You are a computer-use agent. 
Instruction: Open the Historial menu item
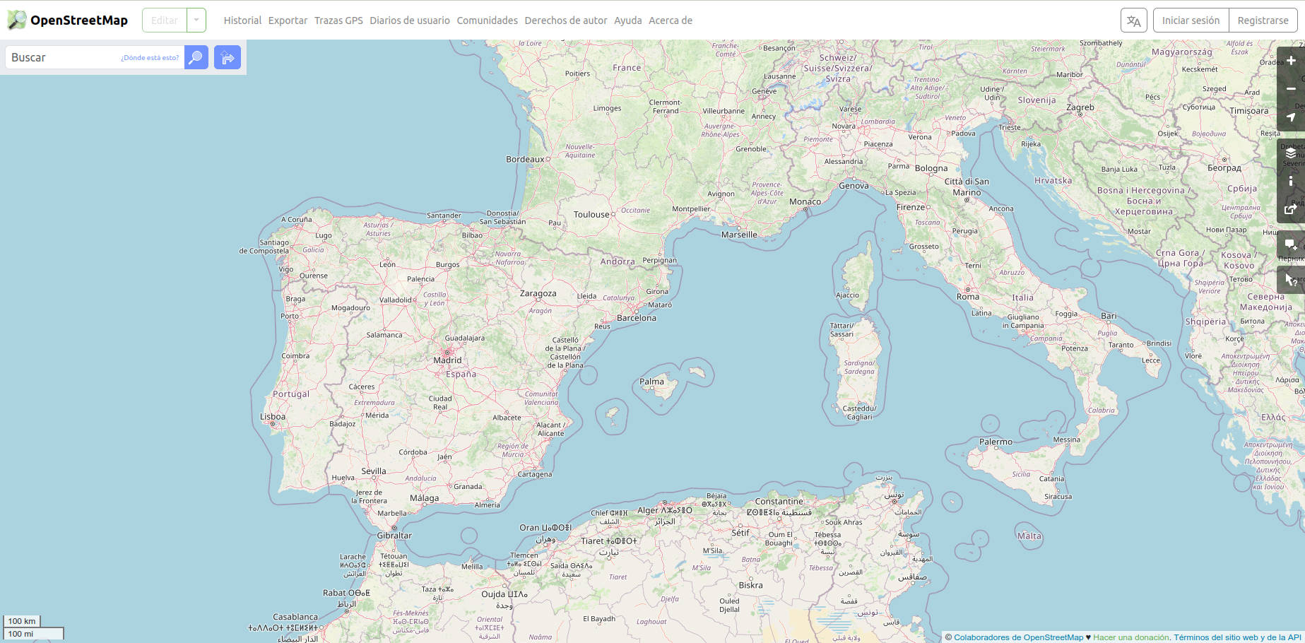[x=242, y=20]
